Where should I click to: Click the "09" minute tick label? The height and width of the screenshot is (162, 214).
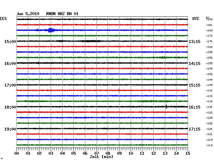coord(119,153)
